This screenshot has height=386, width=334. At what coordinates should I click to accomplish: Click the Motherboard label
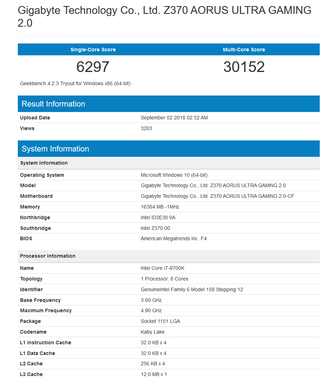click(x=36, y=196)
